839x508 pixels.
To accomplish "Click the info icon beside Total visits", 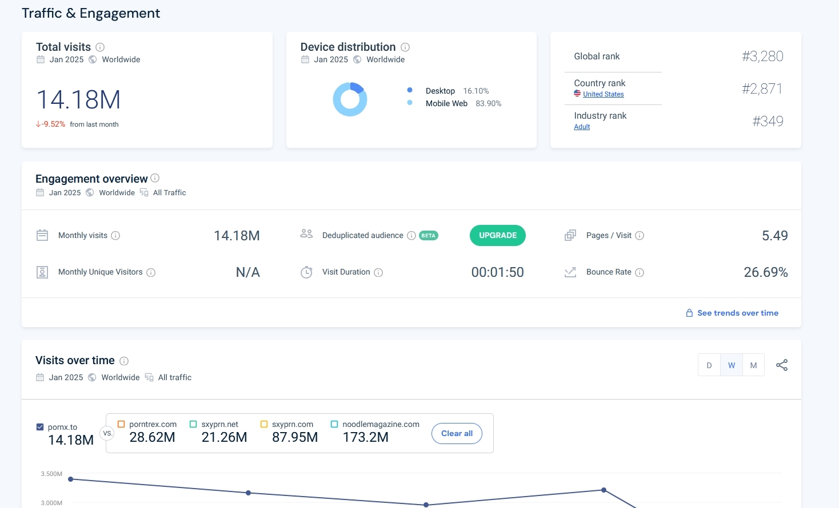I will pyautogui.click(x=100, y=47).
